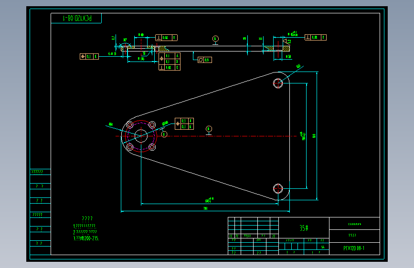Select the position tolerance frame left of section view

89,56
